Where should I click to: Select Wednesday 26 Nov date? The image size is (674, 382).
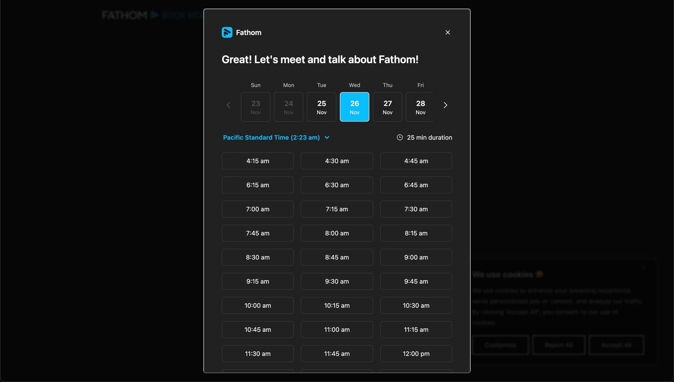tap(354, 107)
